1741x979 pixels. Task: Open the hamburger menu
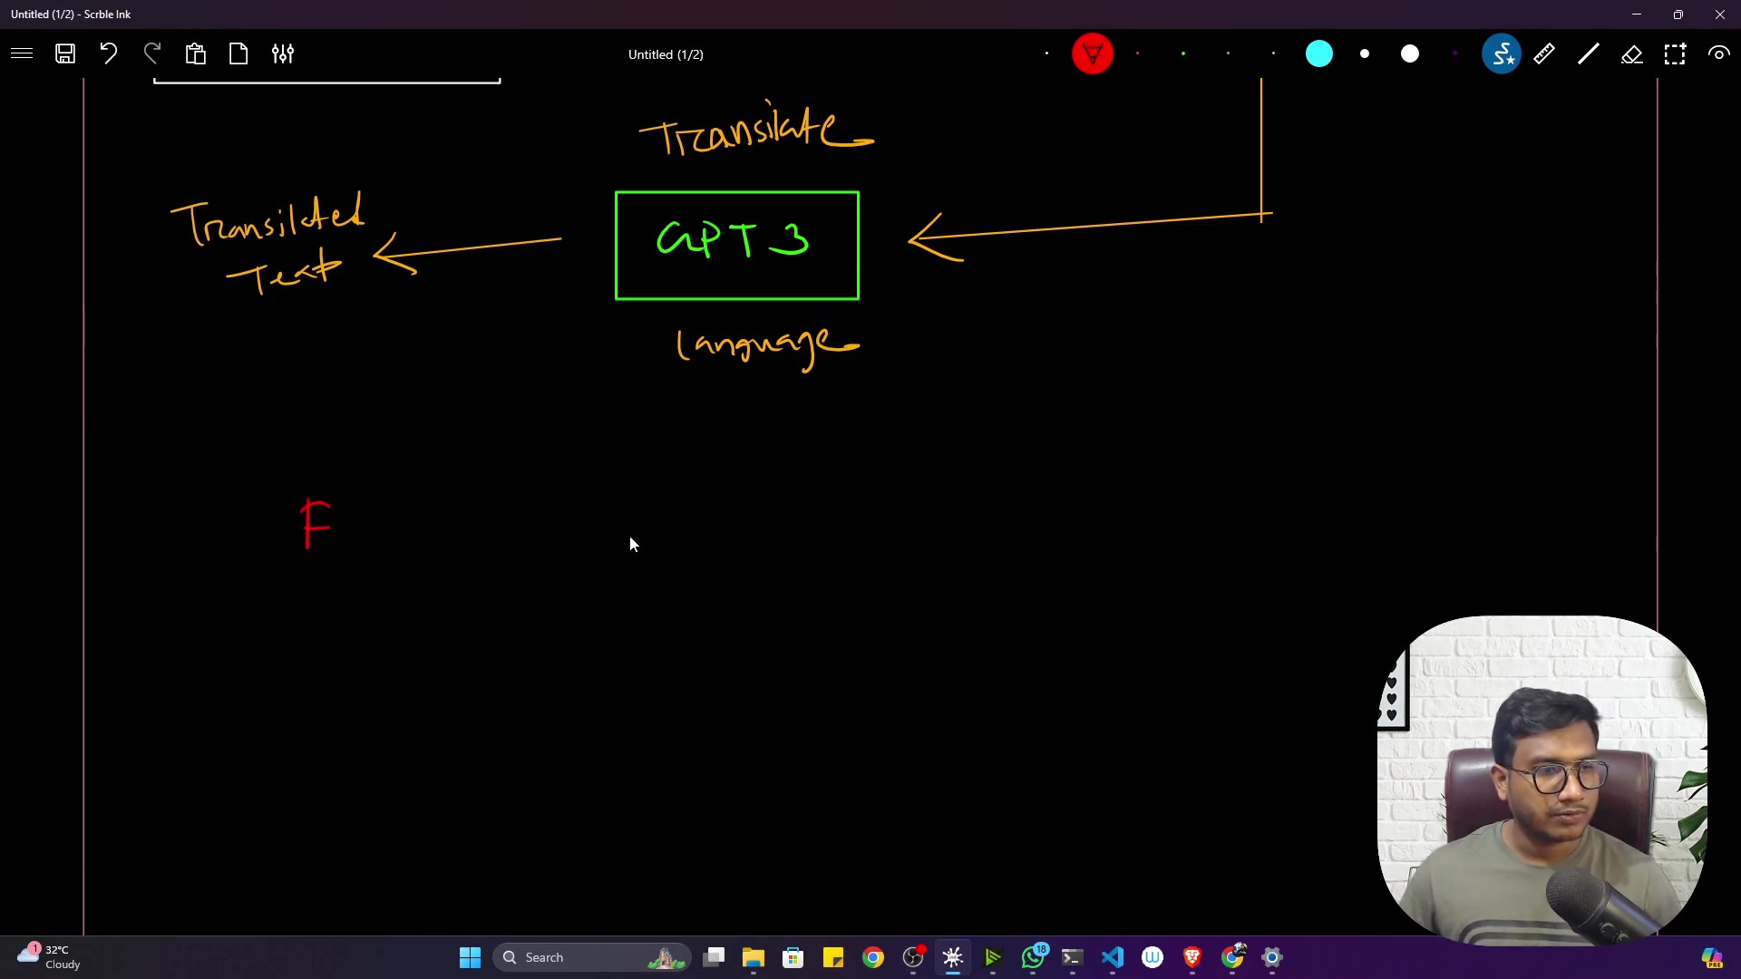(22, 53)
